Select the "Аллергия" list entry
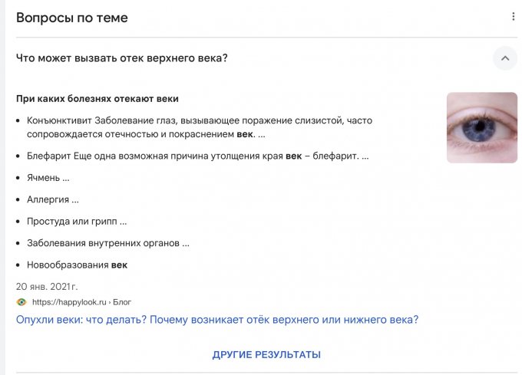This screenshot has width=522, height=375. click(52, 199)
